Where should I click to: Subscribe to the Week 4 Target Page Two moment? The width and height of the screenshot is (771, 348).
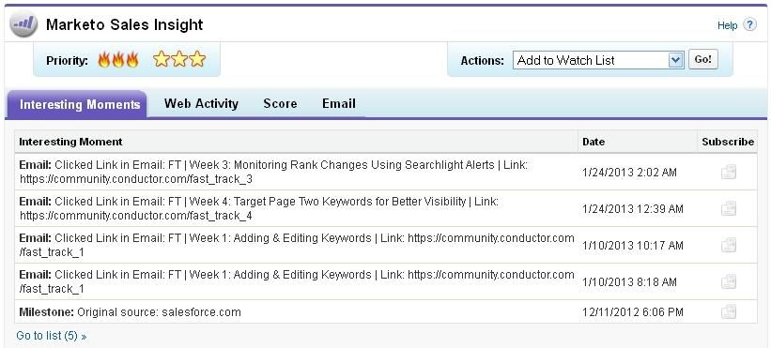[728, 208]
